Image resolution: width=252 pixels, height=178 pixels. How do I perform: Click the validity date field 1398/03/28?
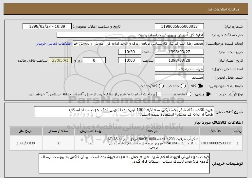[x=179, y=60]
